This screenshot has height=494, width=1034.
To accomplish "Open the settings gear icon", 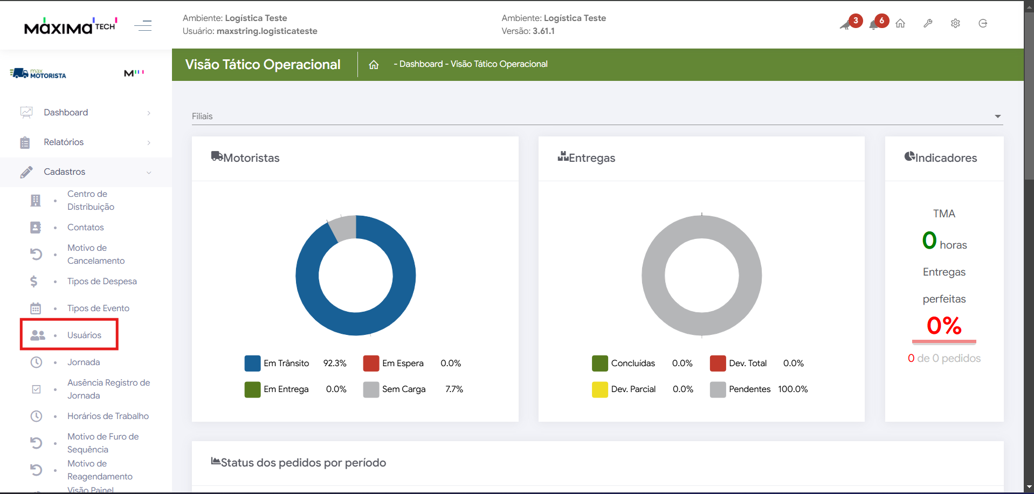I will pos(955,24).
